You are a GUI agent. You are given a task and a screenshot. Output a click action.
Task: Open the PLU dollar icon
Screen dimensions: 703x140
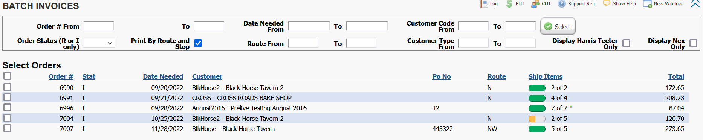(x=509, y=4)
